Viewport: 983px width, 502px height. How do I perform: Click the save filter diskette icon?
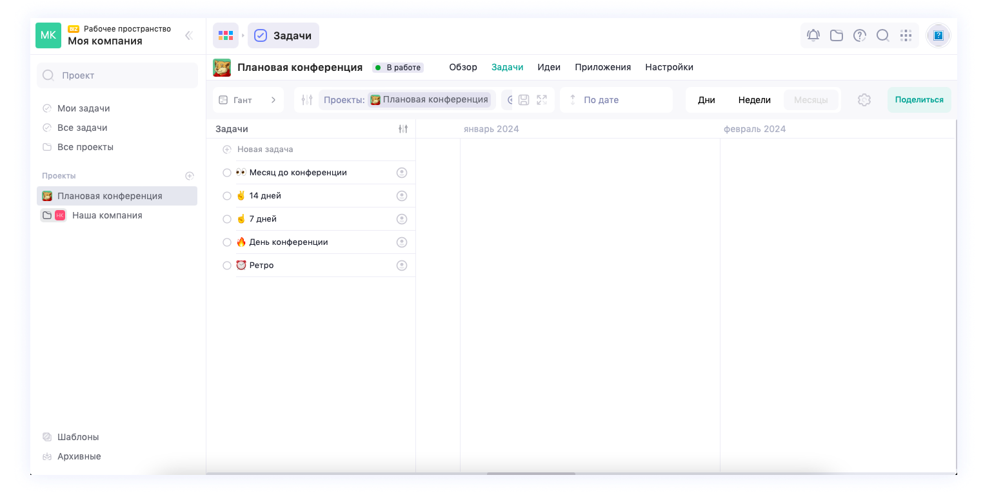[x=524, y=100]
